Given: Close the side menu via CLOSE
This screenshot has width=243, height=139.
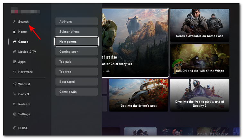Looking at the screenshot, I should [23, 128].
